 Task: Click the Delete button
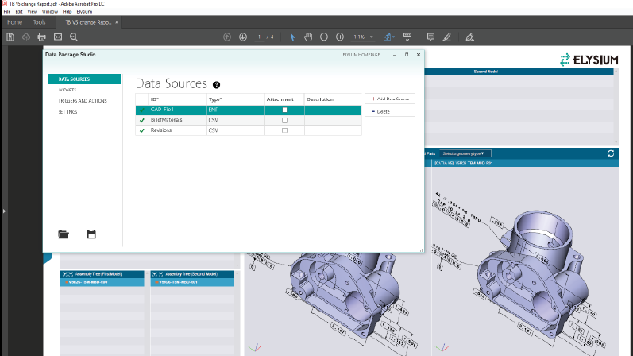[x=388, y=111]
